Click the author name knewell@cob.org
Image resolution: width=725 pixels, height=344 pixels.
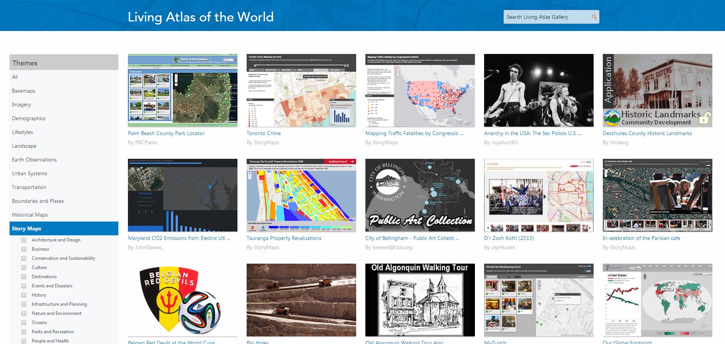[393, 247]
